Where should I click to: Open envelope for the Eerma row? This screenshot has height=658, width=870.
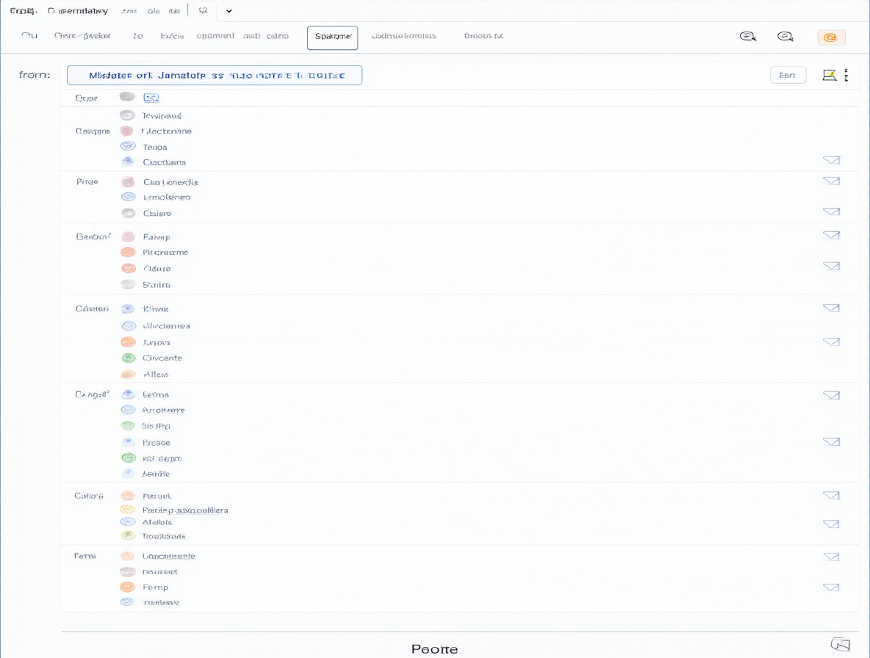coord(831,395)
